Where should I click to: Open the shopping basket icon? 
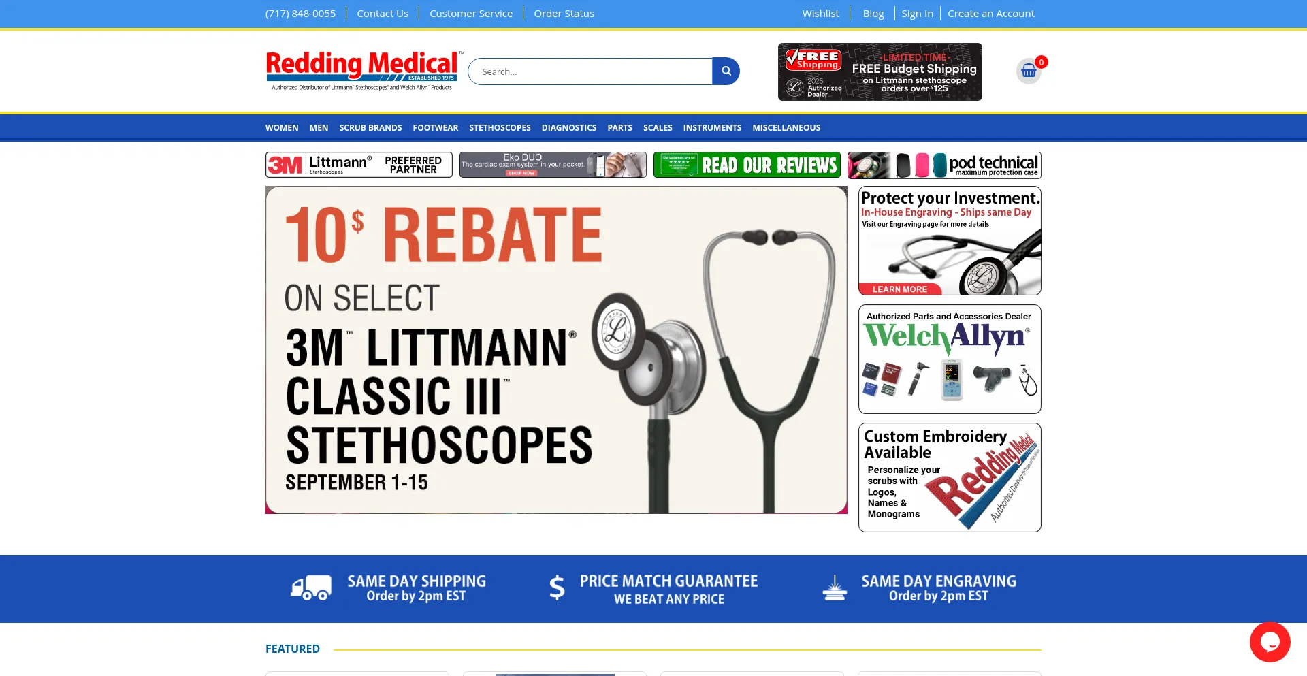click(1029, 71)
